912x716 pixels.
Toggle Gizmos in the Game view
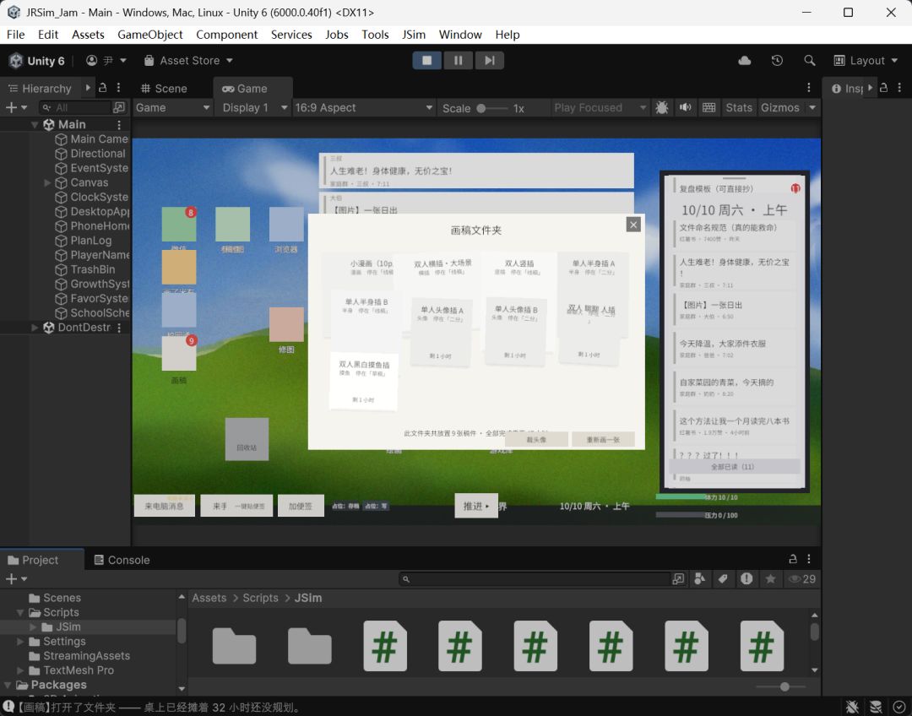(x=780, y=107)
